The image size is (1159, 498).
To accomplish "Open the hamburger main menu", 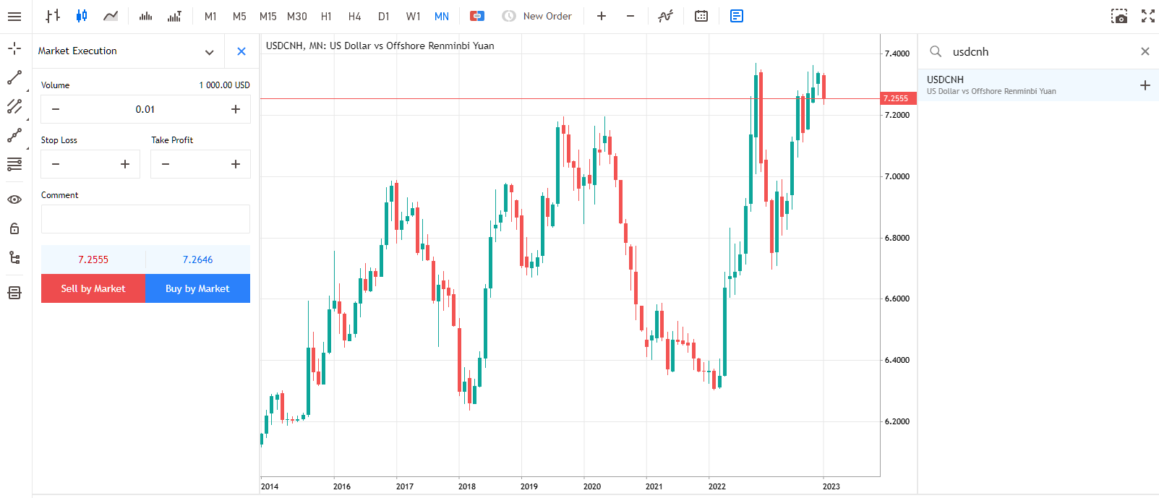I will [14, 16].
